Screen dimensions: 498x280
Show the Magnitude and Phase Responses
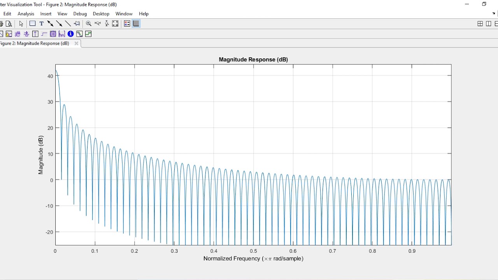coord(9,34)
